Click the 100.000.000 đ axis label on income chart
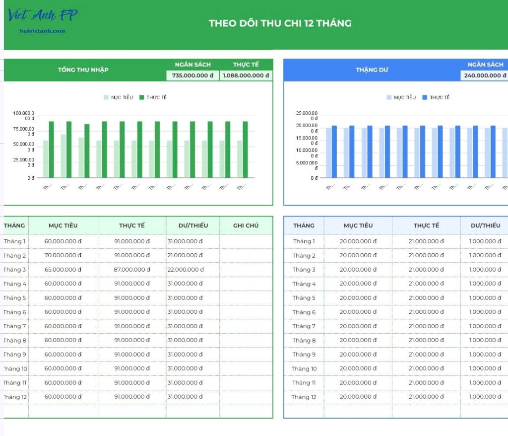The image size is (508, 436). [x=24, y=116]
